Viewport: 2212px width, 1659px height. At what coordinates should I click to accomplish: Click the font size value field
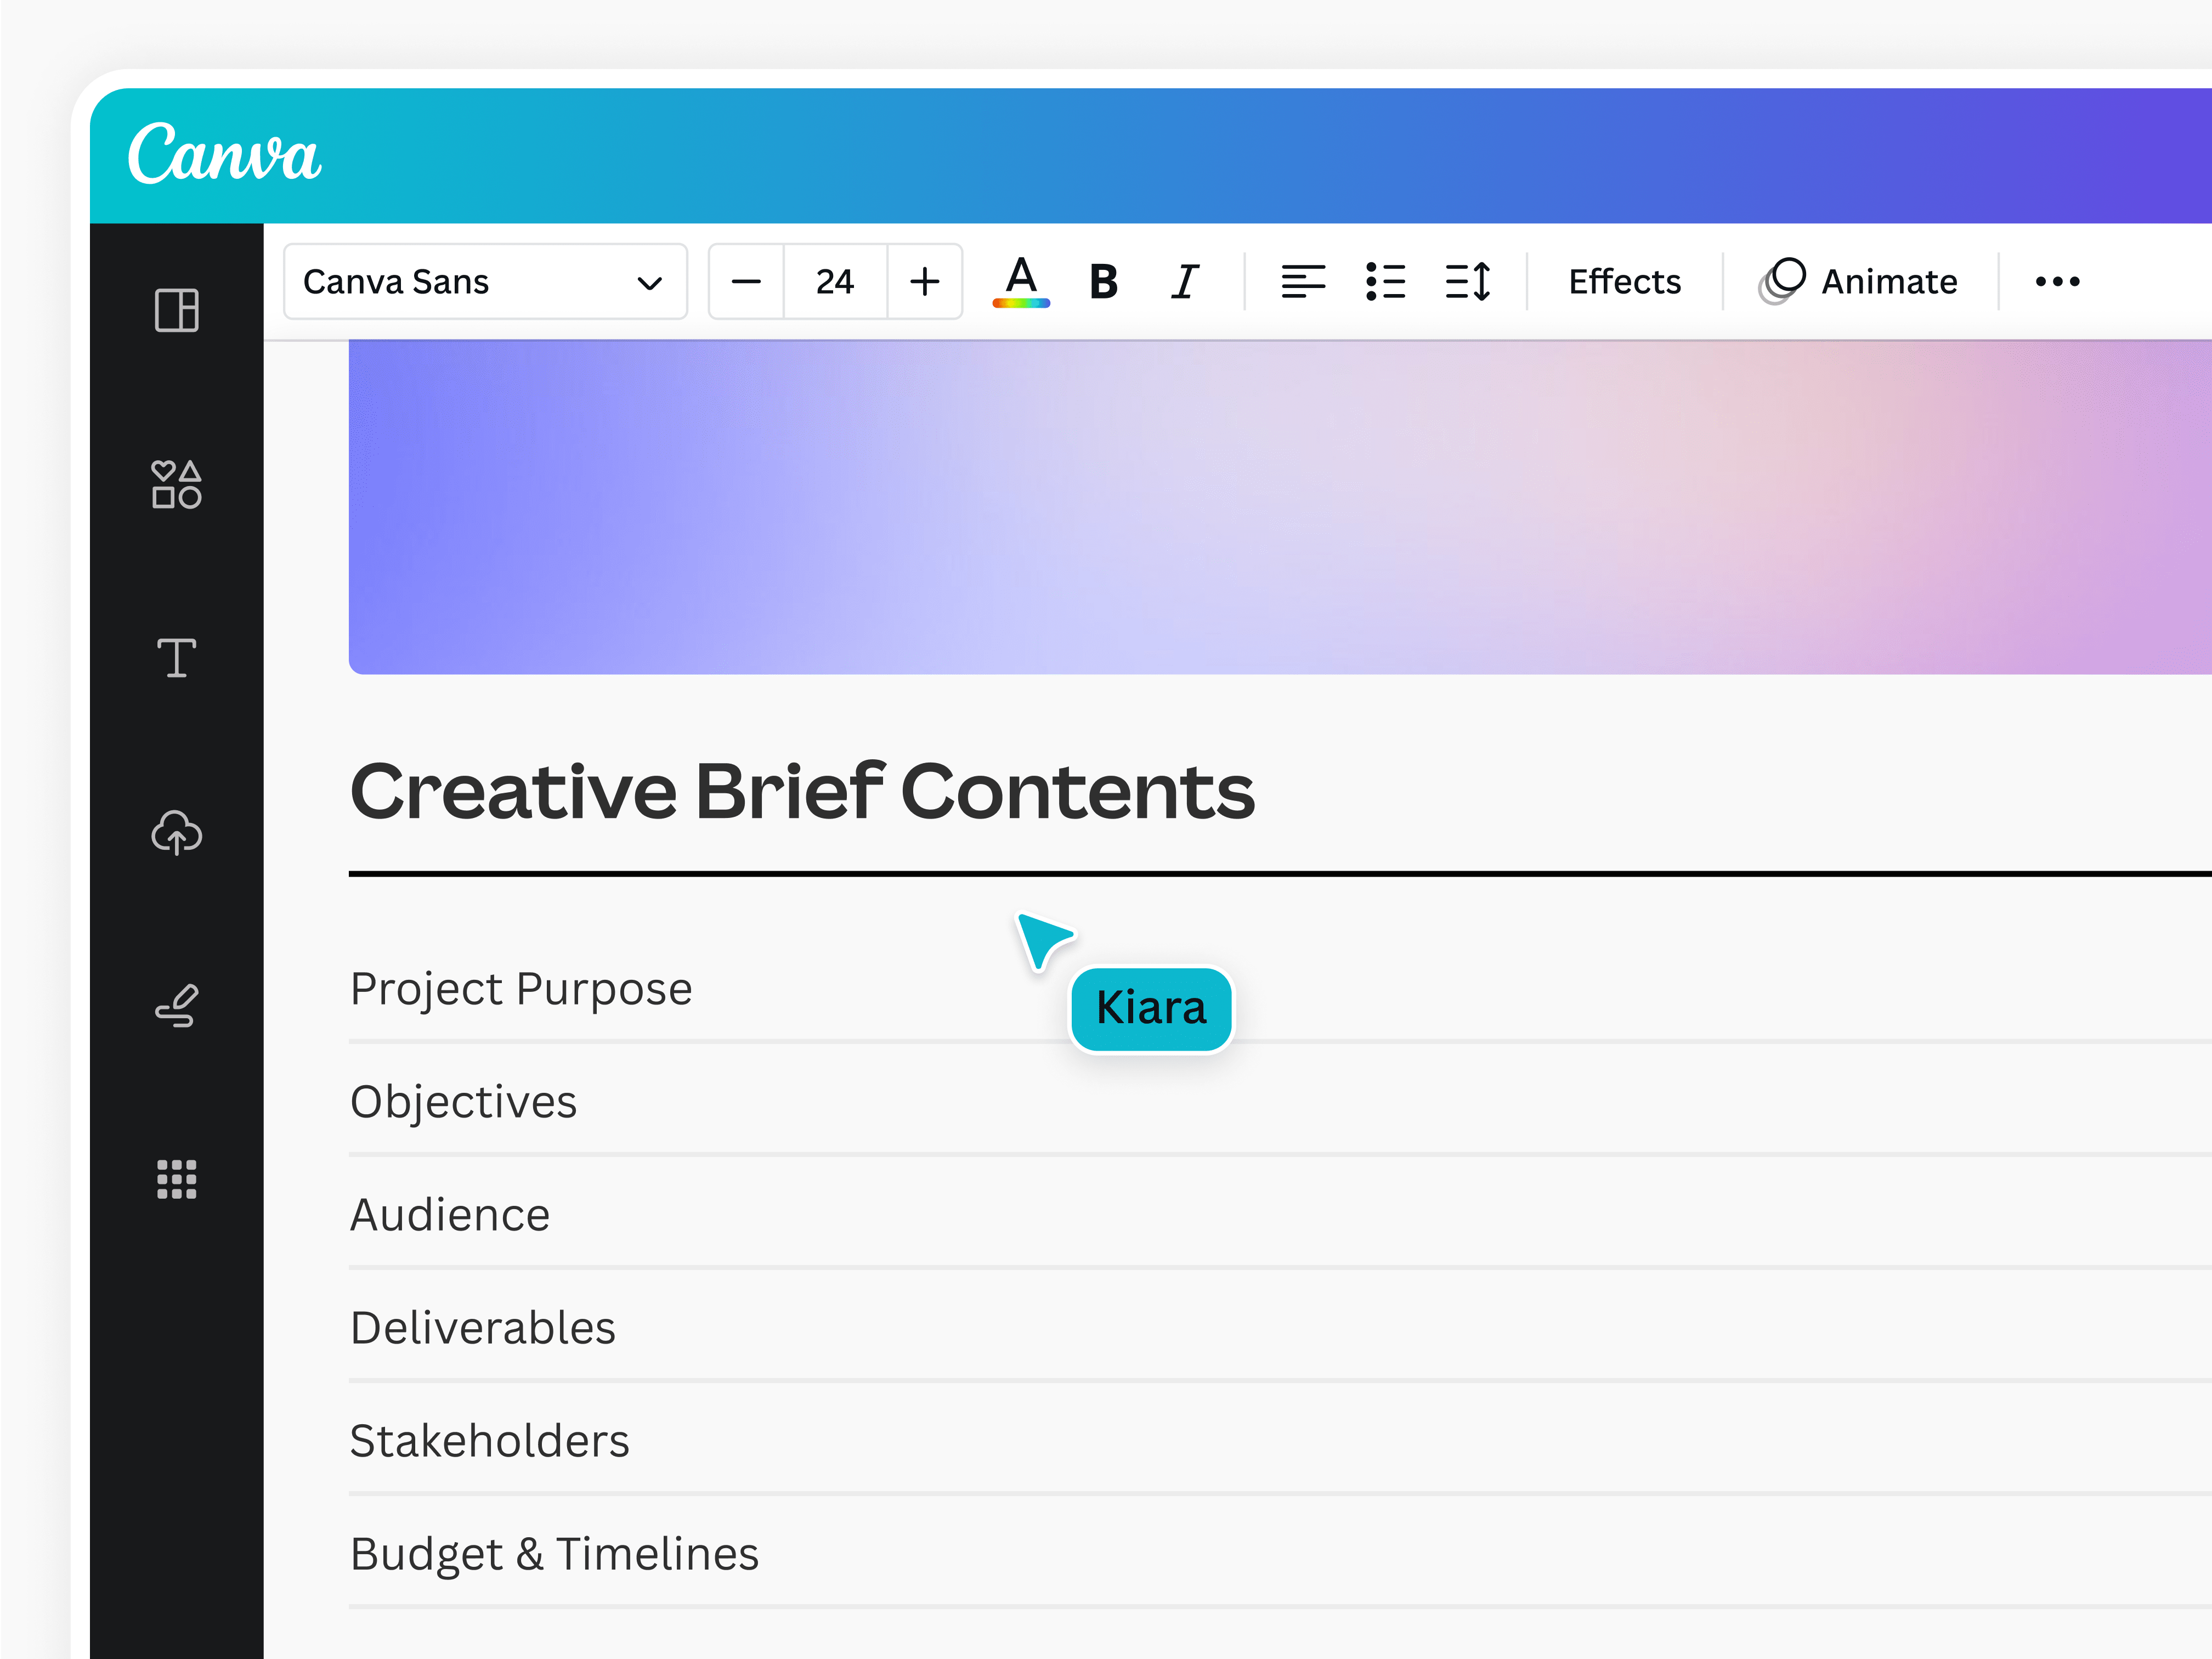[834, 281]
